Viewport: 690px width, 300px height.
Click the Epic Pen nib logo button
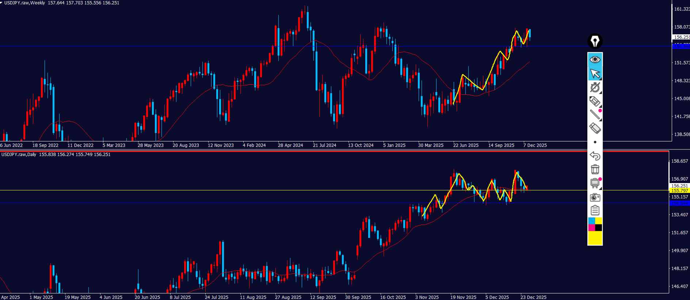tap(595, 41)
